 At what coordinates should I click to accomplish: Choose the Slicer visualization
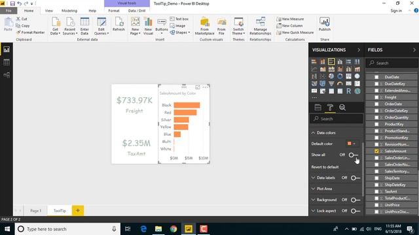[x=323, y=91]
